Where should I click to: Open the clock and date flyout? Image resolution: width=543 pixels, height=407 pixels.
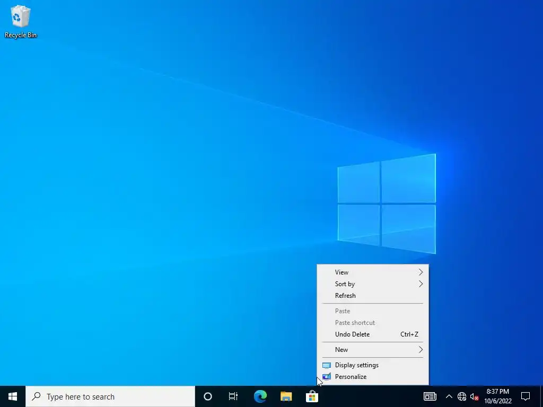pyautogui.click(x=497, y=396)
